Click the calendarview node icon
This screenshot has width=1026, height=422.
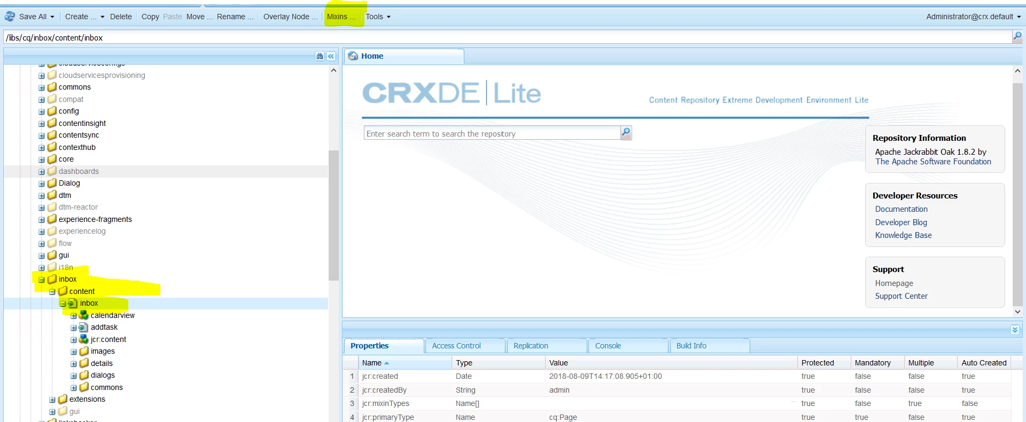click(x=84, y=315)
